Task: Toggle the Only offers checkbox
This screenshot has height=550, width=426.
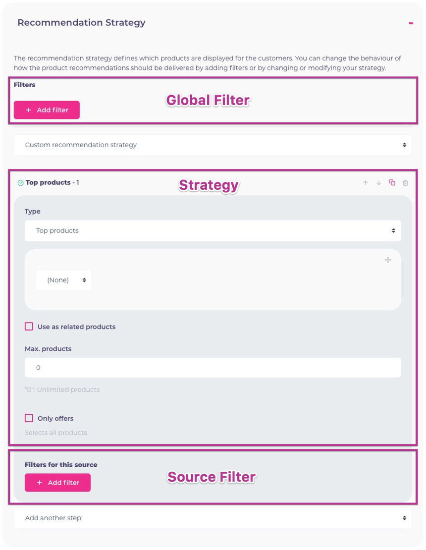Action: (29, 418)
